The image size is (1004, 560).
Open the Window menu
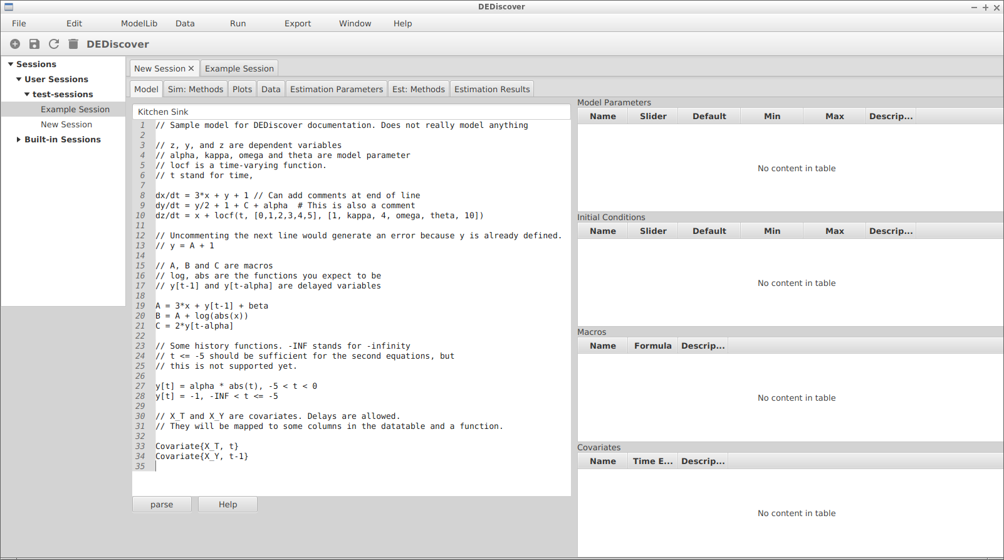click(355, 23)
